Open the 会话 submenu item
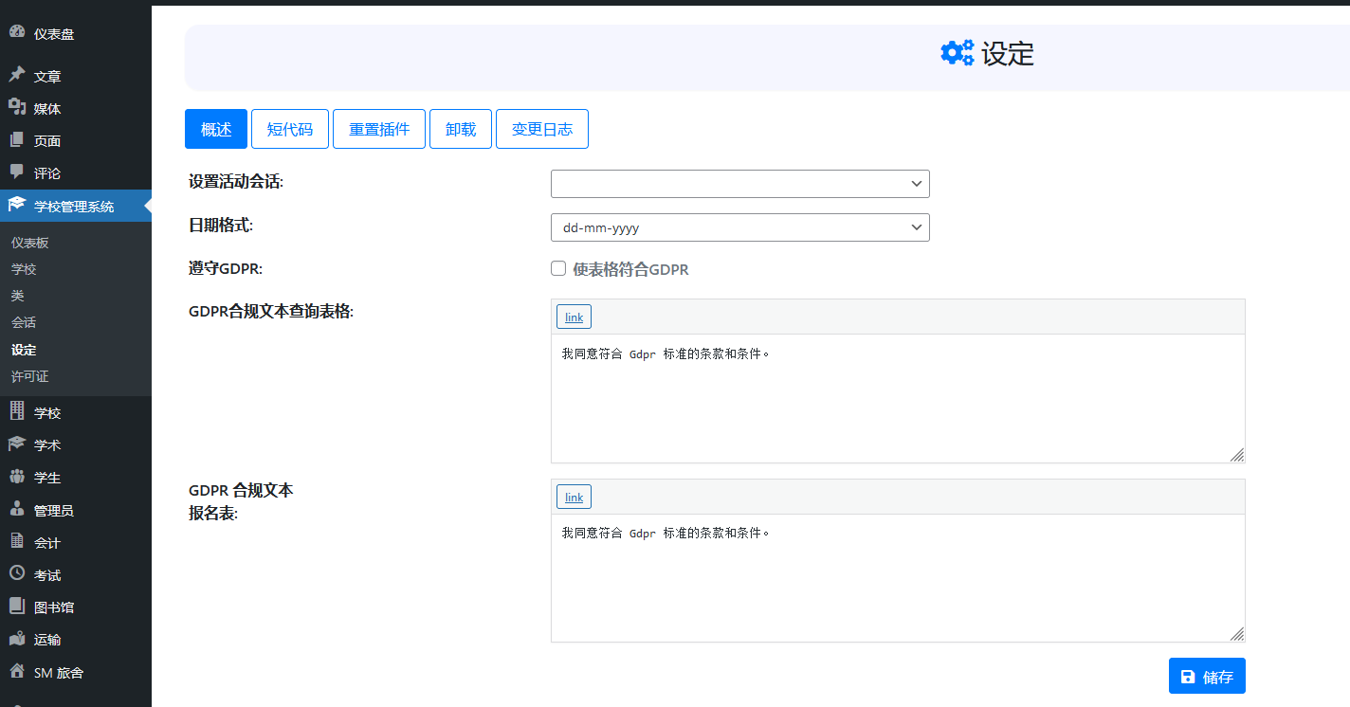The height and width of the screenshot is (707, 1350). (x=24, y=322)
